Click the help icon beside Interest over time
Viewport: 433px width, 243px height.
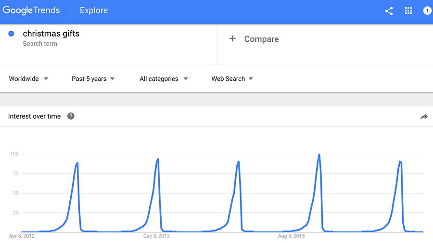click(71, 116)
